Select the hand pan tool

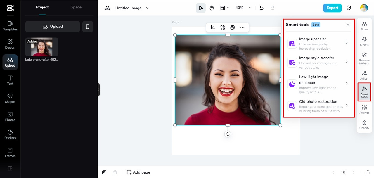click(212, 8)
